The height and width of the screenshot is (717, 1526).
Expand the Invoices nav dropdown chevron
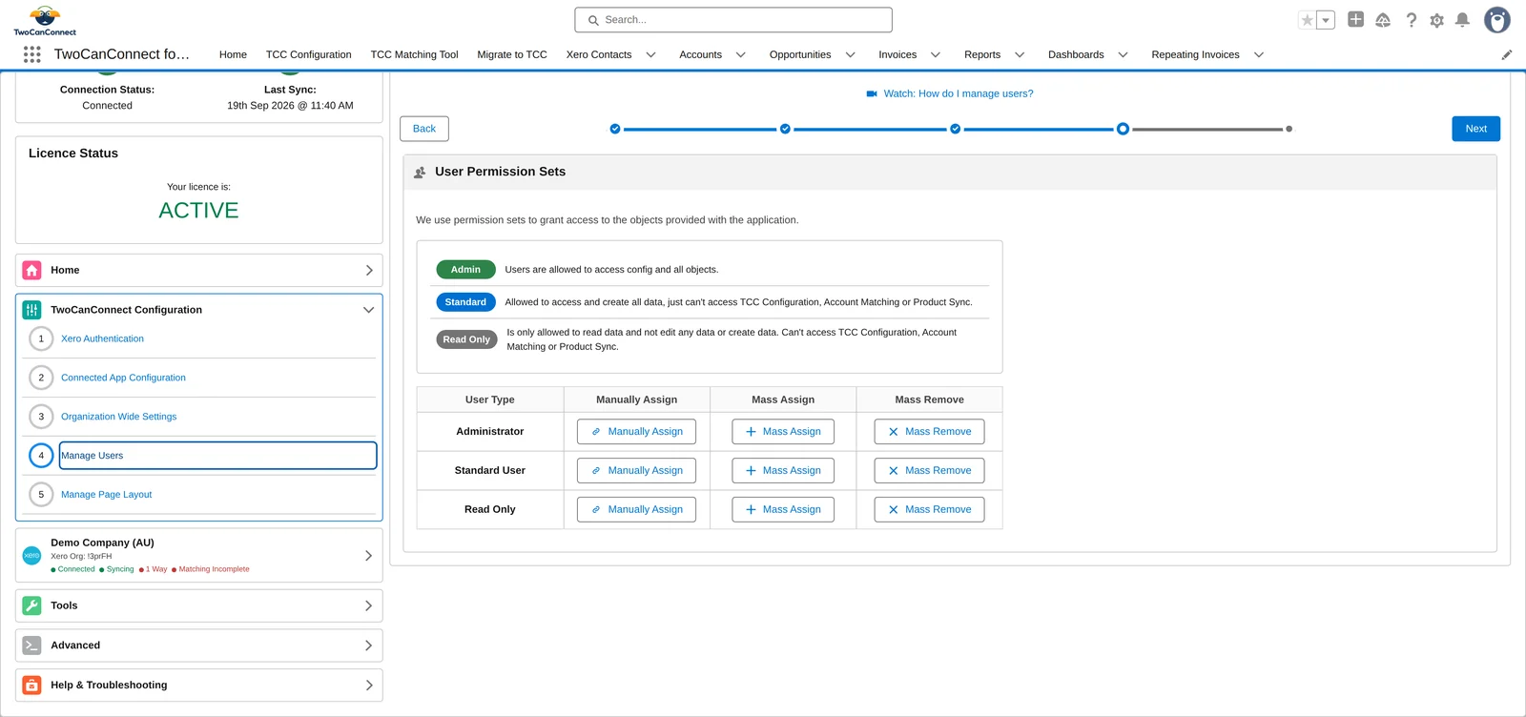(x=936, y=54)
